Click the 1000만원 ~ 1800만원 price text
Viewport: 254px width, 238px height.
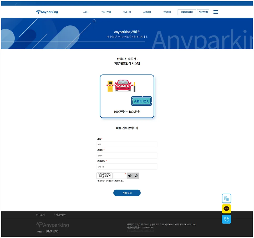pyautogui.click(x=127, y=112)
